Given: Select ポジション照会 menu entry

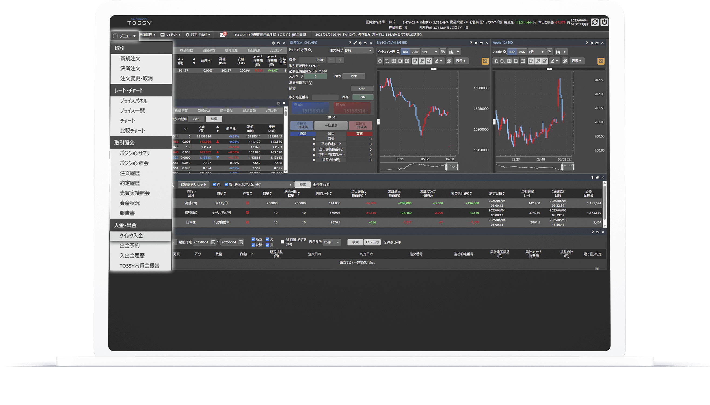Looking at the screenshot, I should point(134,163).
